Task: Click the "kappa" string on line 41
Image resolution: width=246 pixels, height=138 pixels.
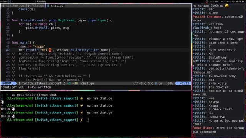Action: 39,46
